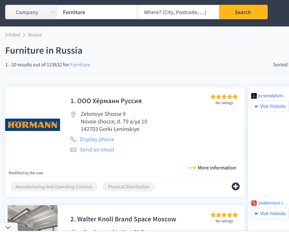Click the Furniture search keyword field

(x=96, y=12)
